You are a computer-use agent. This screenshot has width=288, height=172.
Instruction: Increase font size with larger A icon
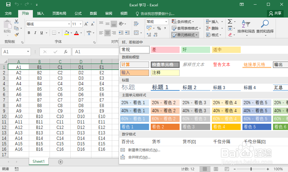86,24
